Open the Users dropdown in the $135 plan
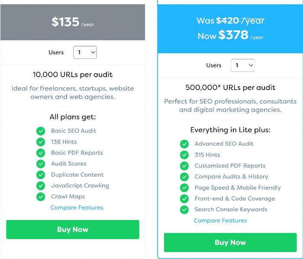Viewport: 303px width, 259px height. [x=85, y=52]
